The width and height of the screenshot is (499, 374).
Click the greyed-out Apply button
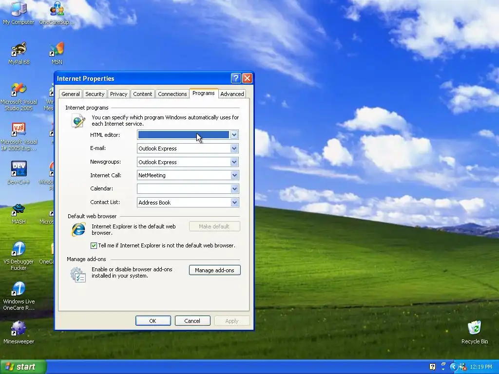click(x=231, y=321)
